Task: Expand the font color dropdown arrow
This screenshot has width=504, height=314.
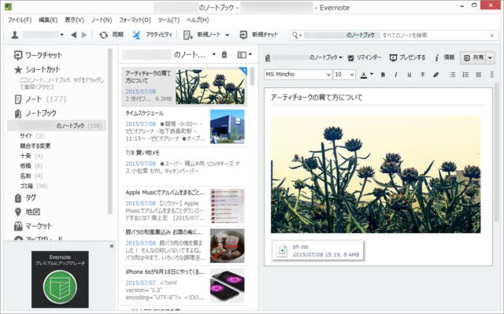Action: tap(372, 75)
